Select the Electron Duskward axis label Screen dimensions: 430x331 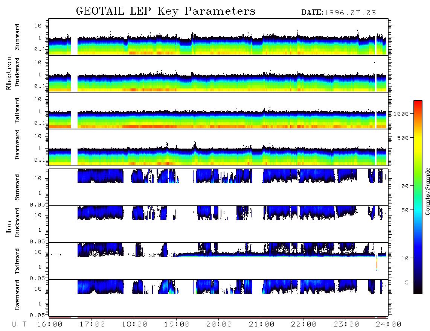coord(17,72)
